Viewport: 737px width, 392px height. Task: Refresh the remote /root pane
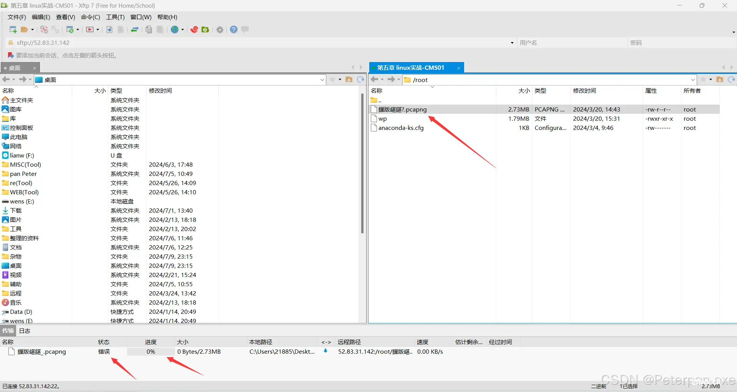point(731,79)
